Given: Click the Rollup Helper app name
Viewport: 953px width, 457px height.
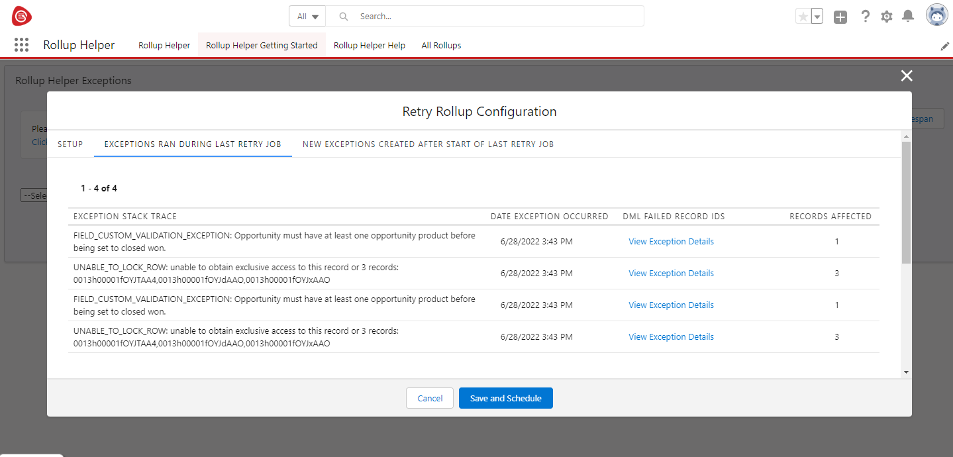Looking at the screenshot, I should pos(79,45).
